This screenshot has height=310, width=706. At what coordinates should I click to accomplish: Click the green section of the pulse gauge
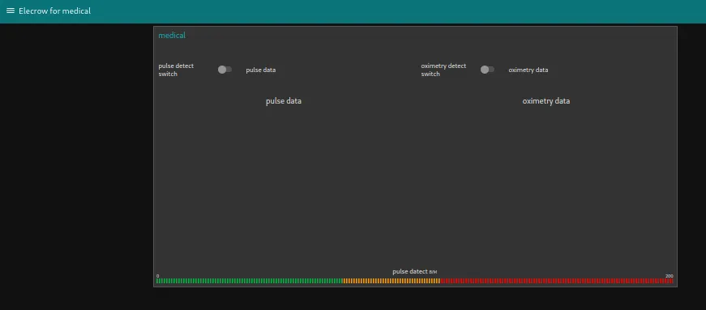[x=249, y=281]
